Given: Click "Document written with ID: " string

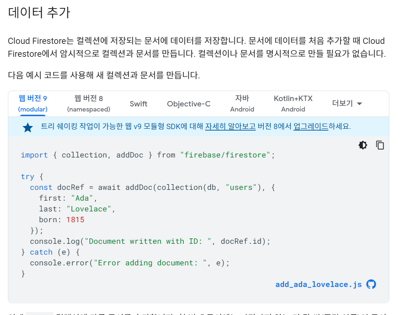Looking at the screenshot, I should tap(148, 241).
